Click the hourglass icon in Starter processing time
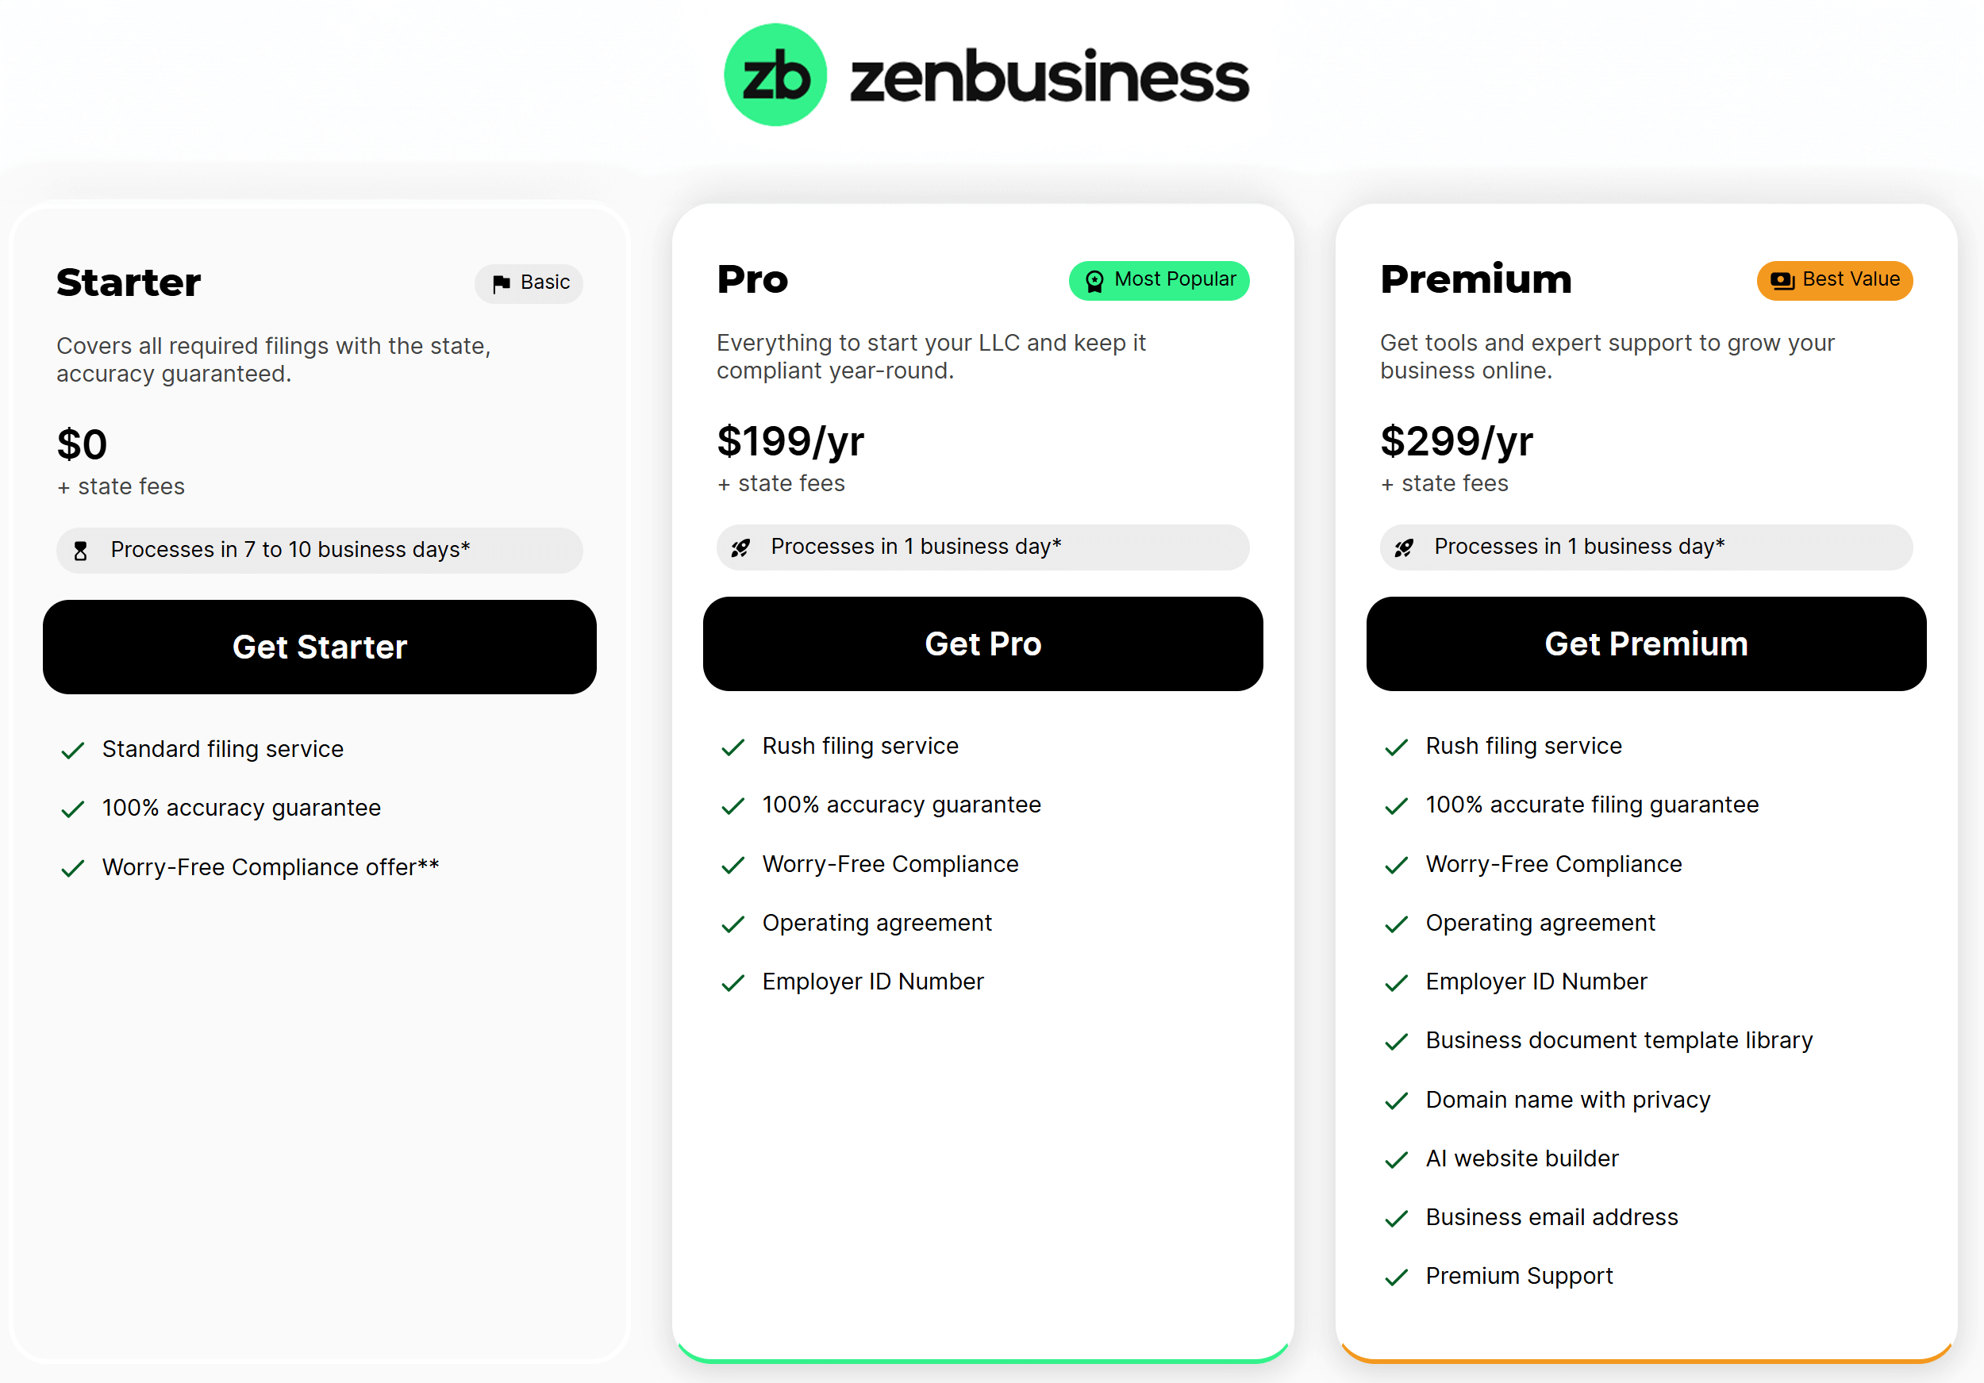1984x1383 pixels. (80, 550)
